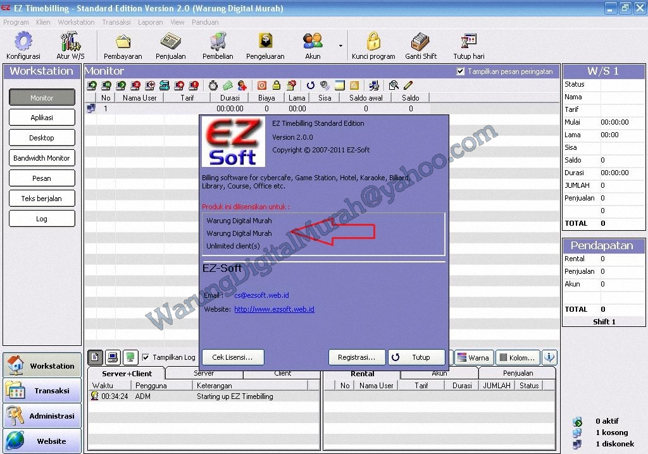Screen dimensions: 648x454
Task: Select Bandwidth Monitor in Workstation panel
Action: coord(42,158)
